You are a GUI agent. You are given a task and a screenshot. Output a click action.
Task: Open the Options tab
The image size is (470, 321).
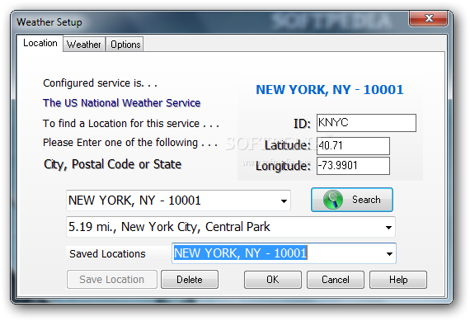pyautogui.click(x=125, y=45)
